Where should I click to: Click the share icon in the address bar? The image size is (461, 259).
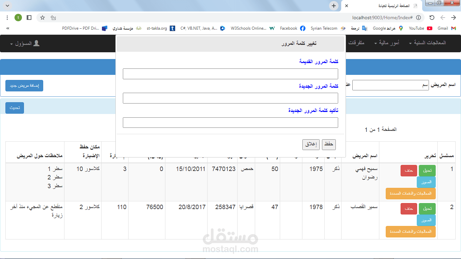53,18
